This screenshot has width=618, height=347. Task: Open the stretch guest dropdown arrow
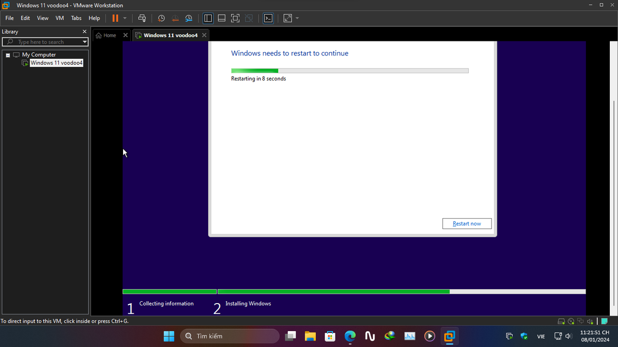[297, 18]
